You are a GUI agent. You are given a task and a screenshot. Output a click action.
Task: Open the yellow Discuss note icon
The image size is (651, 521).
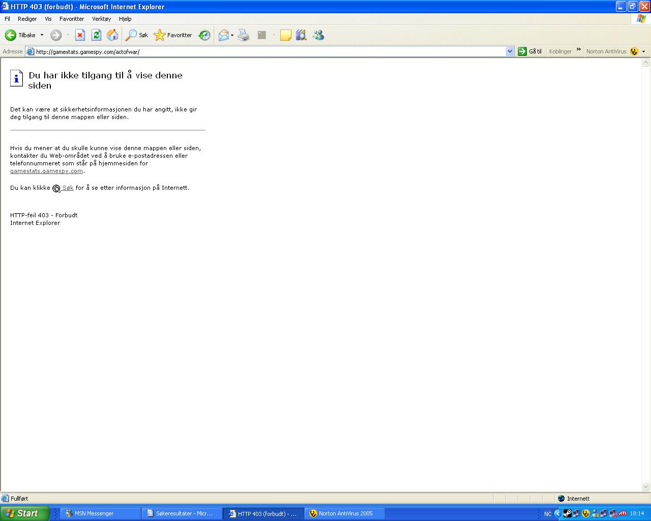286,35
